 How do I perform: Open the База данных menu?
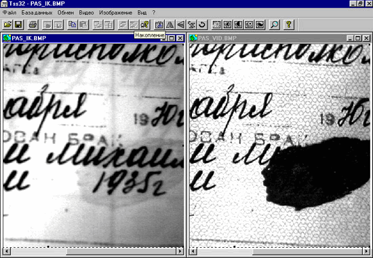37,13
